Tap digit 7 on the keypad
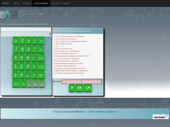This screenshot has width=170, height=127. [16, 49]
